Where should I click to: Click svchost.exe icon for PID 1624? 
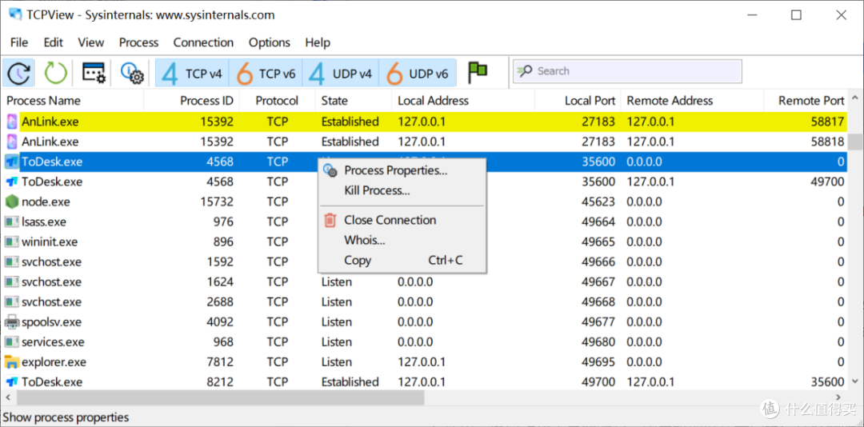click(11, 282)
